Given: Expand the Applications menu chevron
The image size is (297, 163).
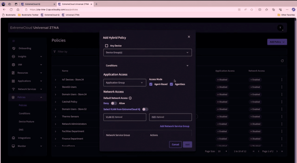Looking at the screenshot, I should tap(41, 81).
